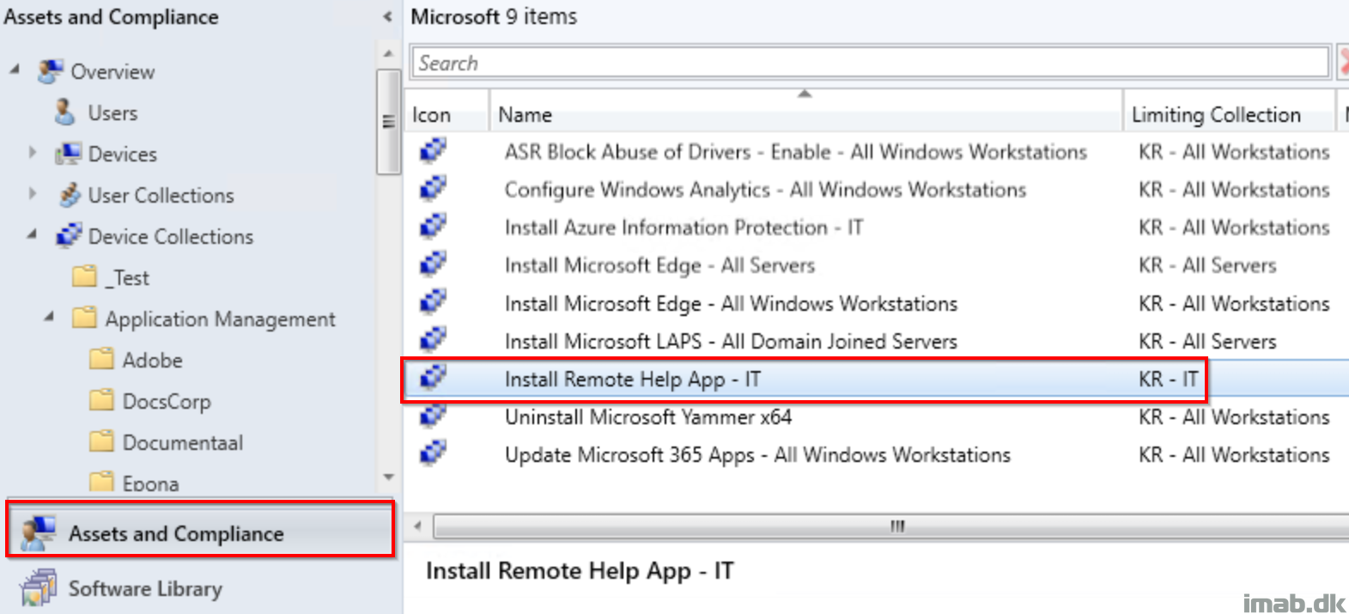Click collection icon for Microsoft LAPS row

click(433, 340)
